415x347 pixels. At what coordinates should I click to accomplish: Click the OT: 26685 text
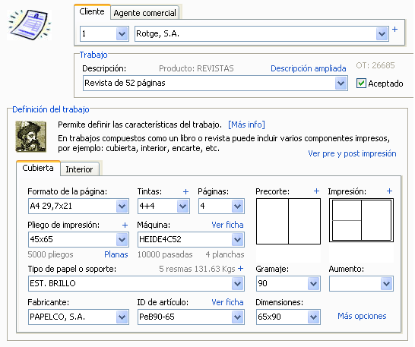tap(375, 65)
